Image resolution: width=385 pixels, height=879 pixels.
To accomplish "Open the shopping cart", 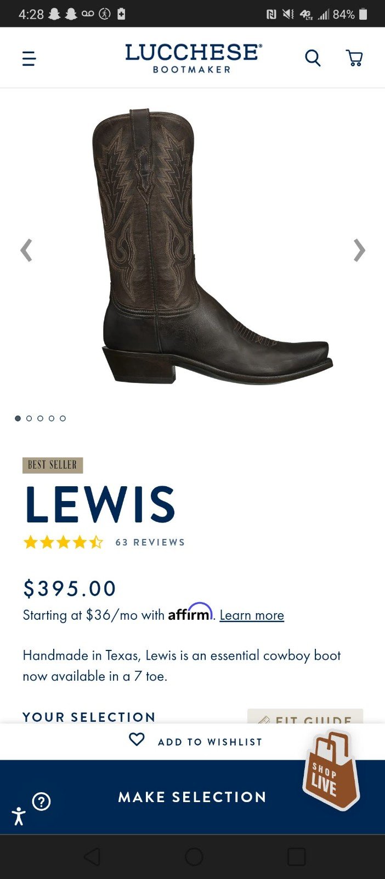I will pyautogui.click(x=354, y=58).
